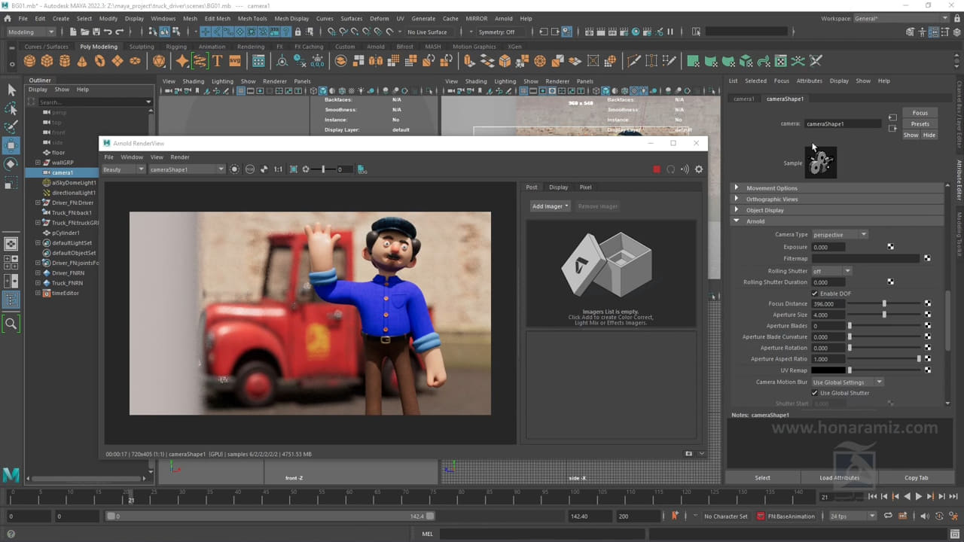964x542 pixels.
Task: Toggle snap to grid icon
Action: click(x=331, y=32)
